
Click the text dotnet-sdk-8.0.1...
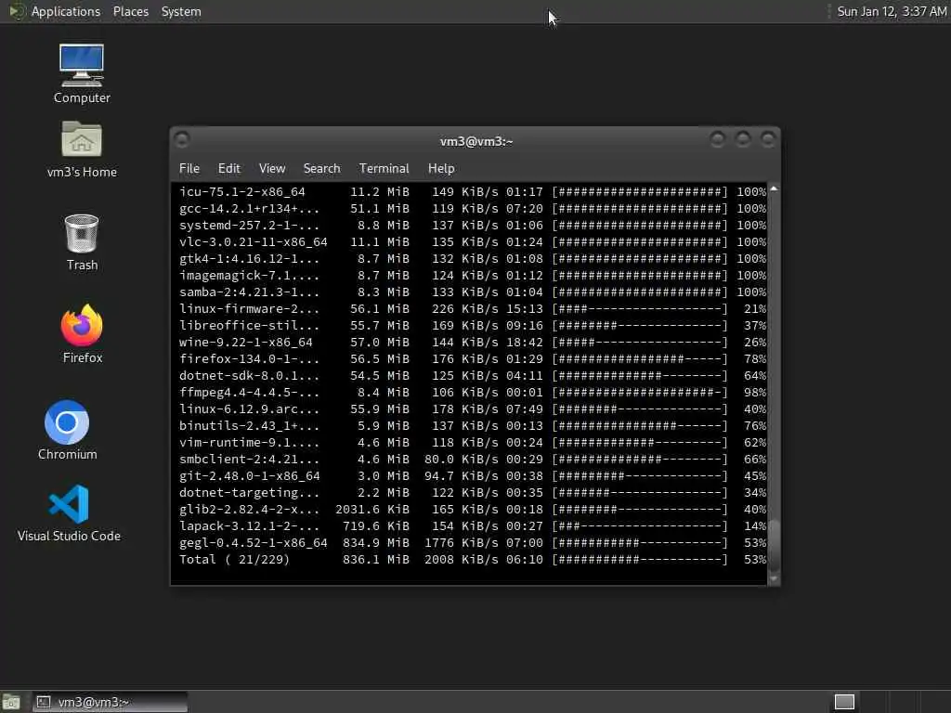249,376
